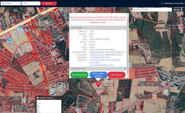Viewport: 185px width, 113px height.
Task: Collapse the ข้อมูลแปลงที่ดิน section with the minus icon
Action: coord(125,27)
